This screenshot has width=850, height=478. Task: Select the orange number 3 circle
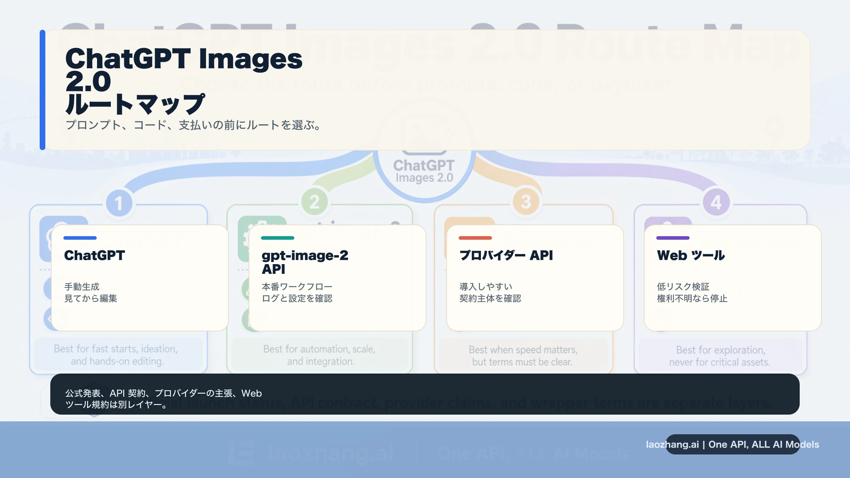click(526, 202)
